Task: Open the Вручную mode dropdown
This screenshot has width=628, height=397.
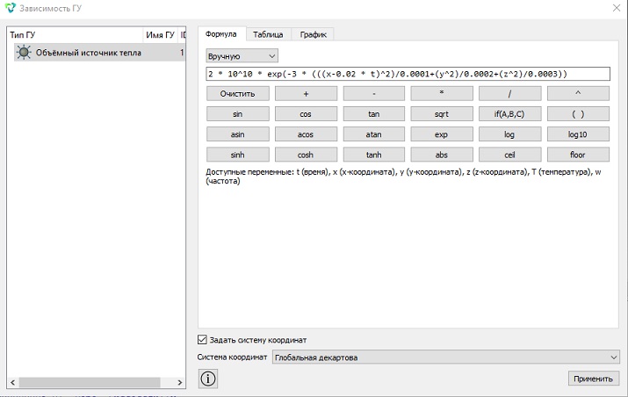Action: (242, 56)
